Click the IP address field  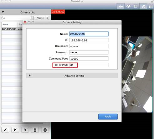pos(89,40)
